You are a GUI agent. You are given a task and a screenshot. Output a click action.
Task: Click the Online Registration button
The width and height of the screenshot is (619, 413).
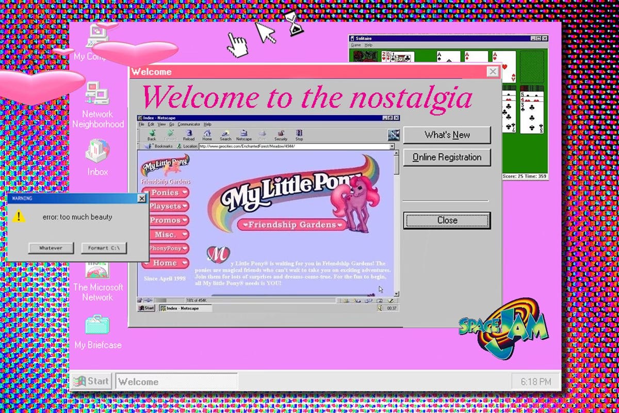click(447, 157)
